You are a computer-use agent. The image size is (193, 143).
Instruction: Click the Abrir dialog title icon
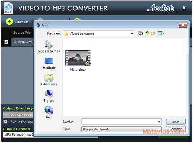[38, 25]
